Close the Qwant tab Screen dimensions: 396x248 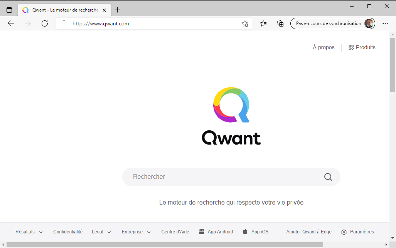(x=104, y=10)
